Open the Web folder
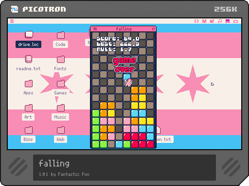This screenshot has width=249, height=186. 61,135
